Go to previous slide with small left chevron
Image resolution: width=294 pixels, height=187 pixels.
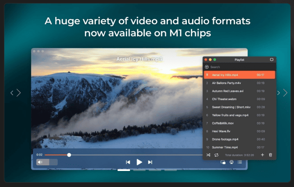(12, 93)
